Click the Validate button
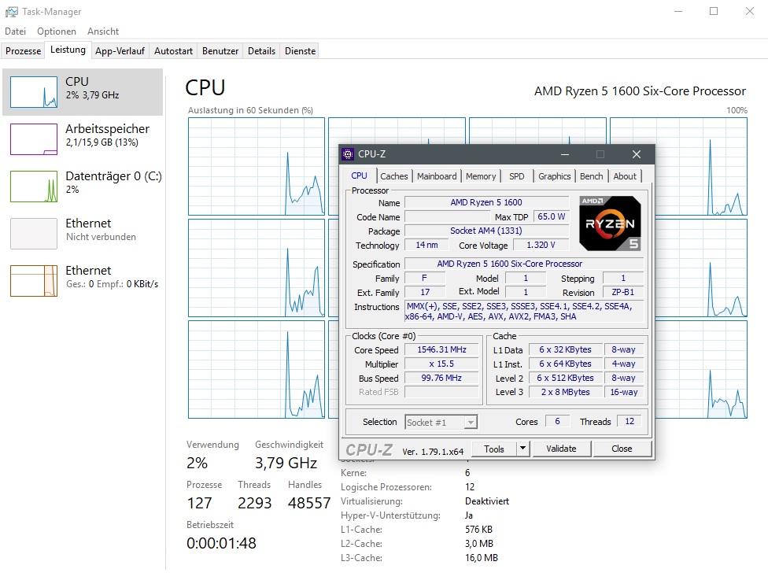This screenshot has height=580, width=768. click(561, 449)
